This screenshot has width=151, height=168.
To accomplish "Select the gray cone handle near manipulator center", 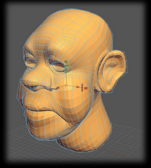I will [58, 88].
